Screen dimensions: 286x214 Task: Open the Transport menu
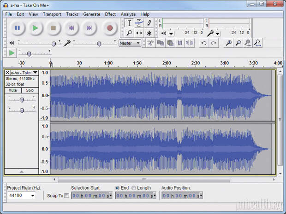pyautogui.click(x=52, y=14)
